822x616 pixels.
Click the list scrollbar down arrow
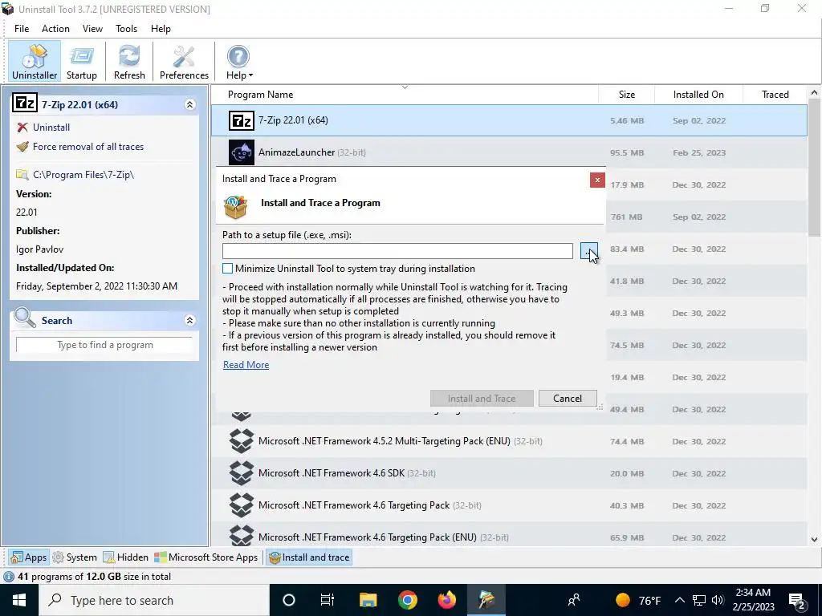click(x=814, y=539)
